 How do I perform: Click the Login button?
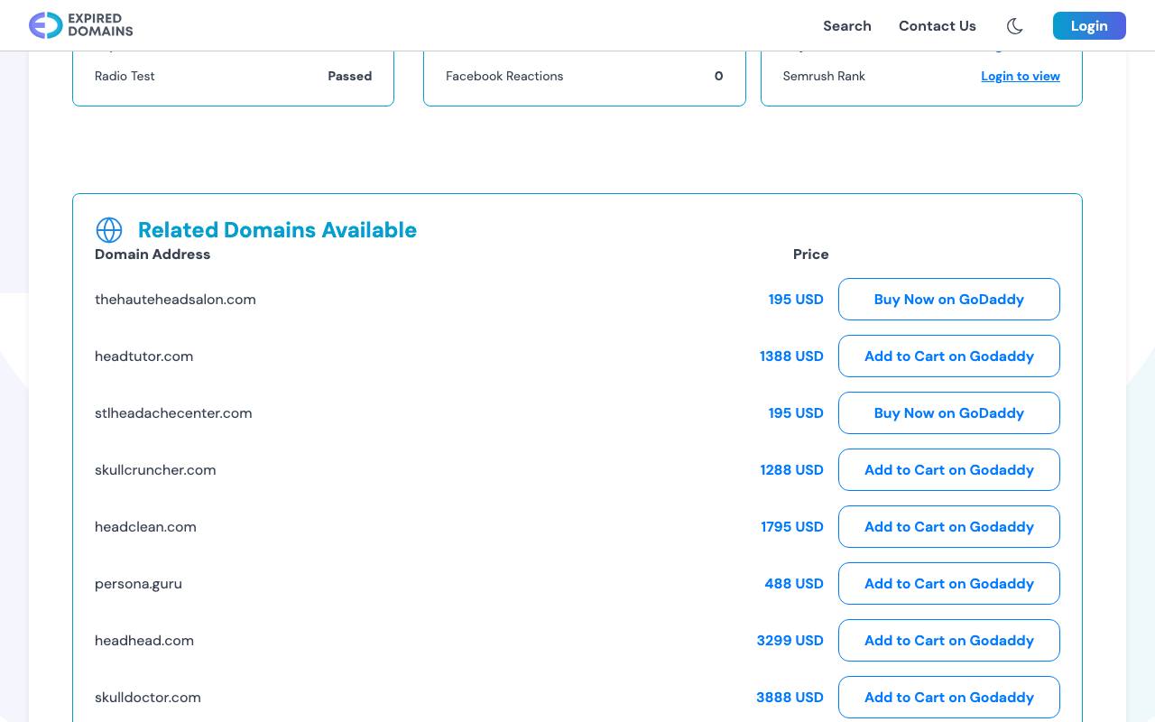1089,25
